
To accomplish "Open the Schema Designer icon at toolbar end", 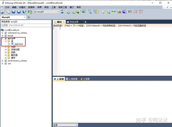I will (x=141, y=12).
